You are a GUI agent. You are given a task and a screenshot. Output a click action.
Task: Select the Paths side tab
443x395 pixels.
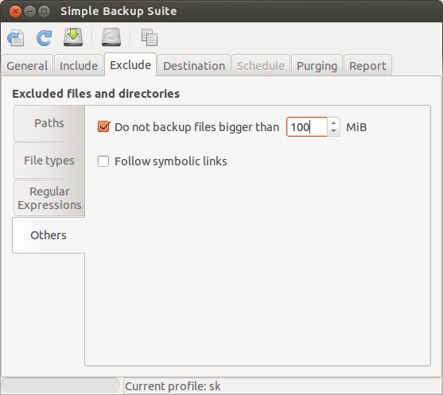49,123
